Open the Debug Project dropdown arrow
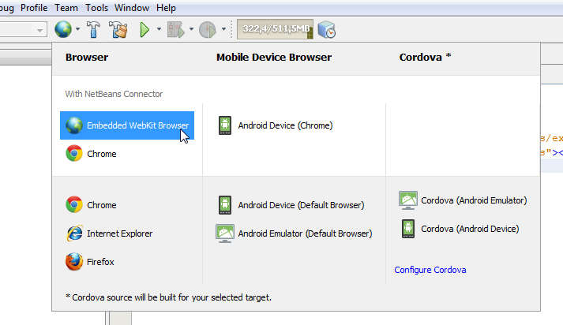The image size is (563, 325). coord(191,31)
